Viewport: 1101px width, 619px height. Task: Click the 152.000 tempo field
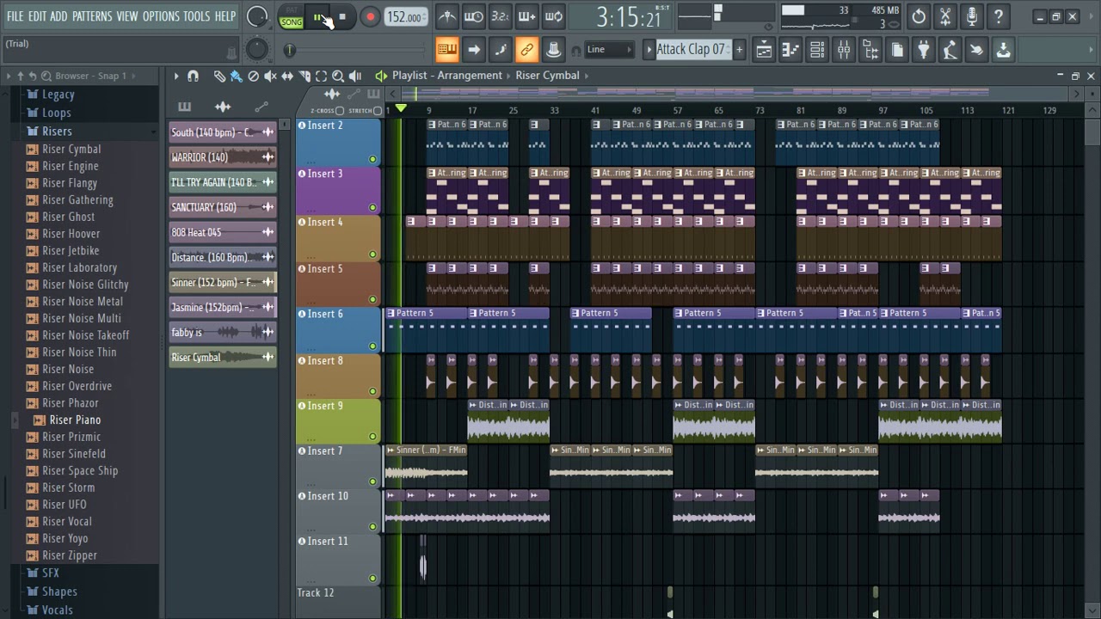click(x=404, y=17)
